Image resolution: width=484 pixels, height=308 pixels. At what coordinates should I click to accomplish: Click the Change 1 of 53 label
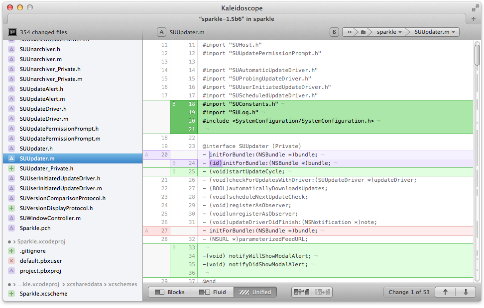coord(409,292)
